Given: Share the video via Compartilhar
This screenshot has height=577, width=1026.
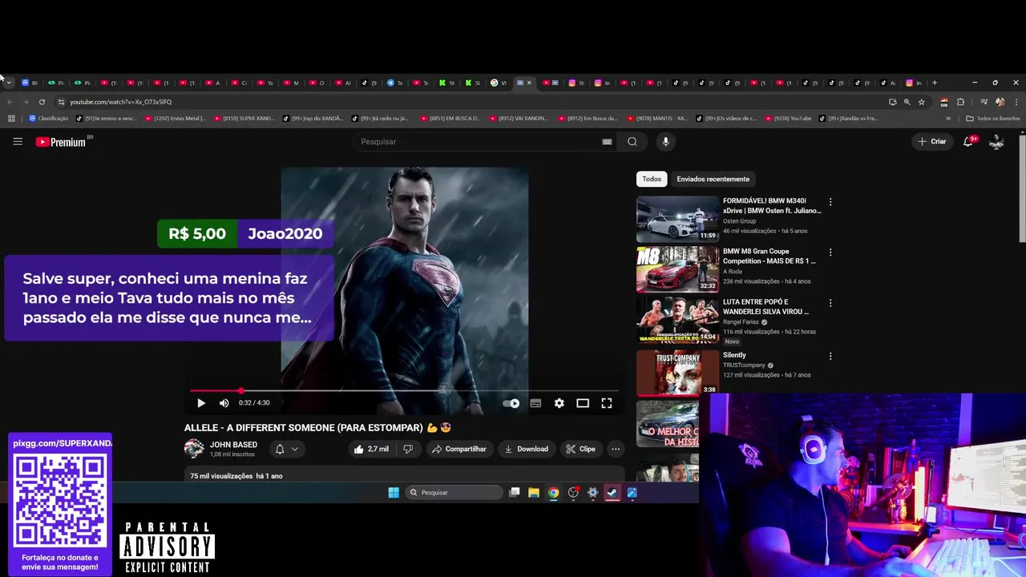Looking at the screenshot, I should point(459,449).
